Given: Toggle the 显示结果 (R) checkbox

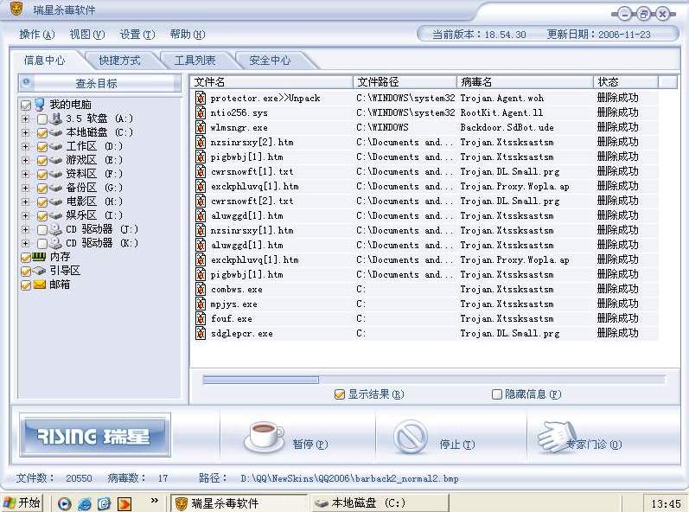Looking at the screenshot, I should point(339,394).
